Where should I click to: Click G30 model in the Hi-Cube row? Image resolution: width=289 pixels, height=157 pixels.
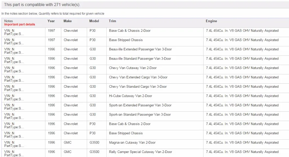92,96
